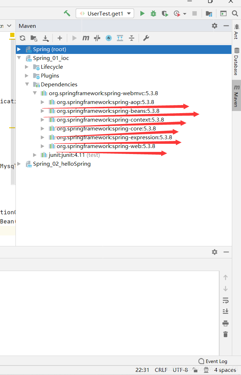The image size is (241, 375).
Task: Click the Stop square button
Action: point(195,13)
